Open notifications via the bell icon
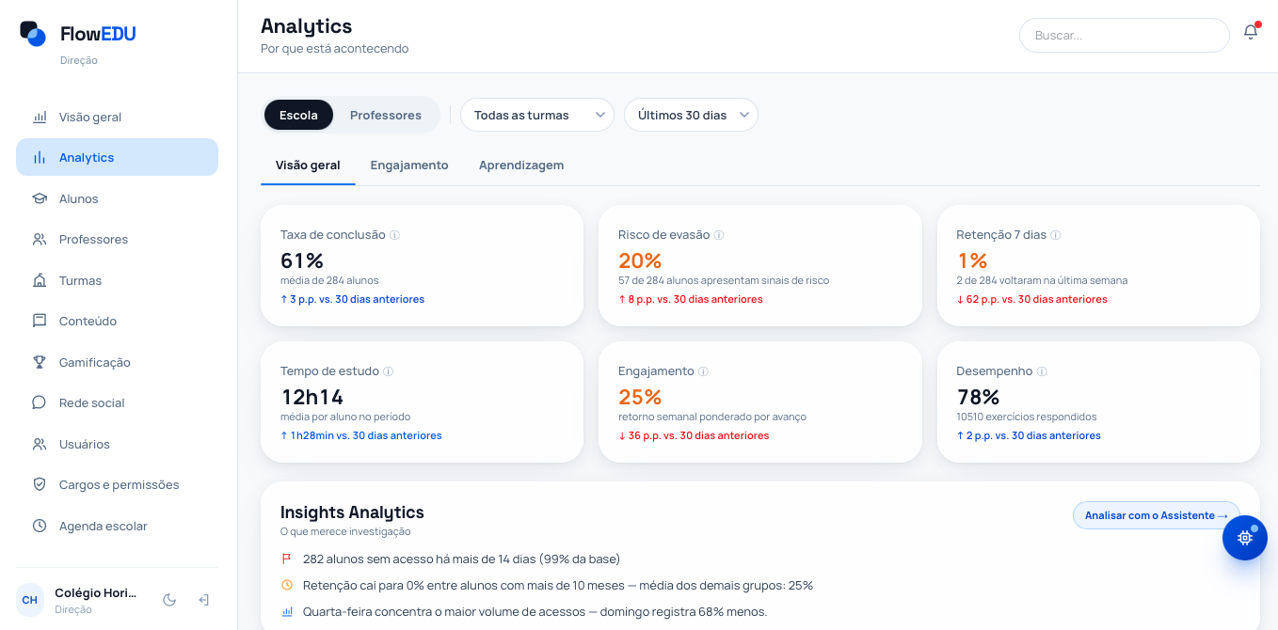The height and width of the screenshot is (630, 1278). [1250, 33]
